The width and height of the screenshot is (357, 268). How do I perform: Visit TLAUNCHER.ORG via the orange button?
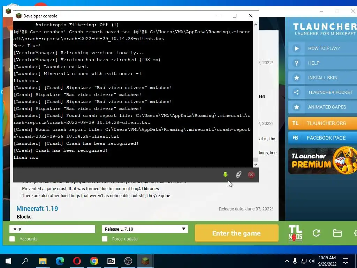click(322, 123)
